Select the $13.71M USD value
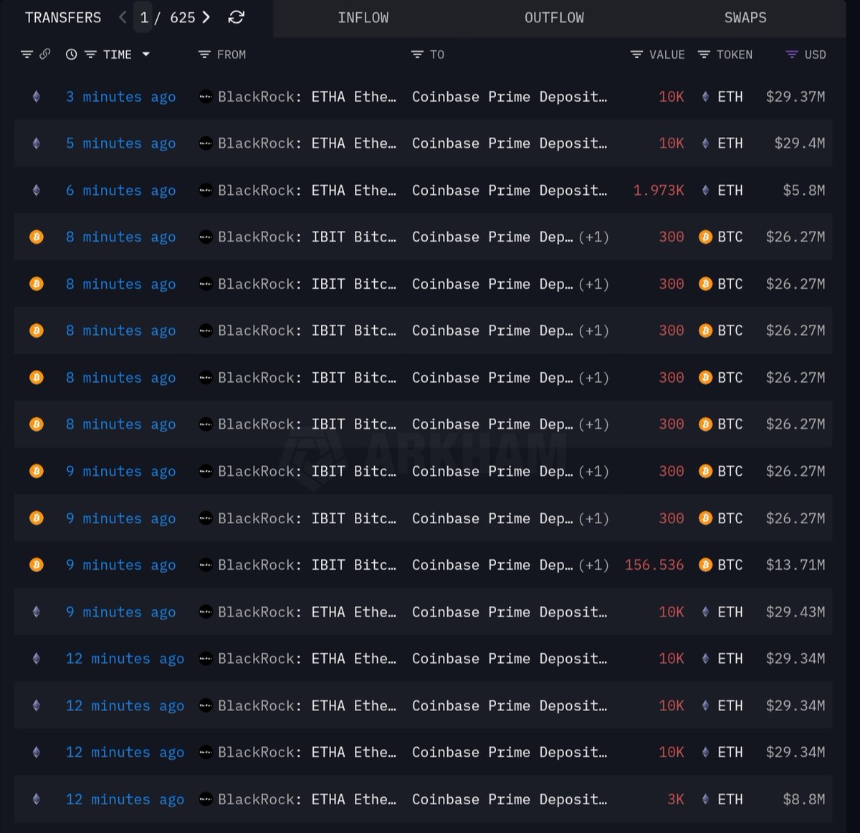860x833 pixels. click(x=795, y=565)
